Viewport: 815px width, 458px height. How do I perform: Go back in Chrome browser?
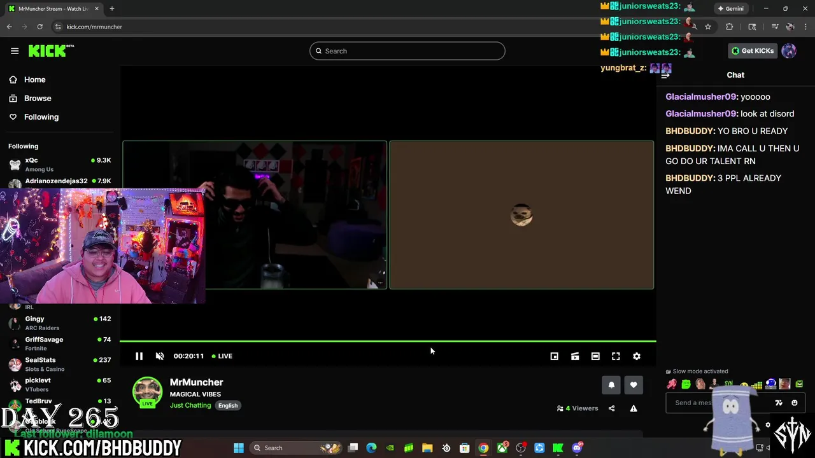click(x=9, y=27)
